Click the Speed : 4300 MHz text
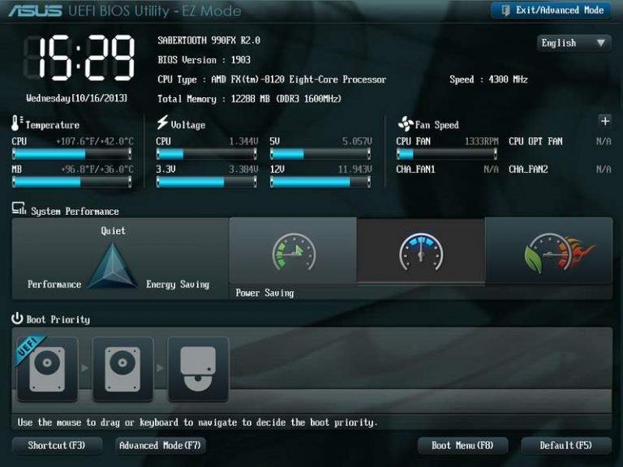Image resolution: width=623 pixels, height=467 pixels. point(488,79)
